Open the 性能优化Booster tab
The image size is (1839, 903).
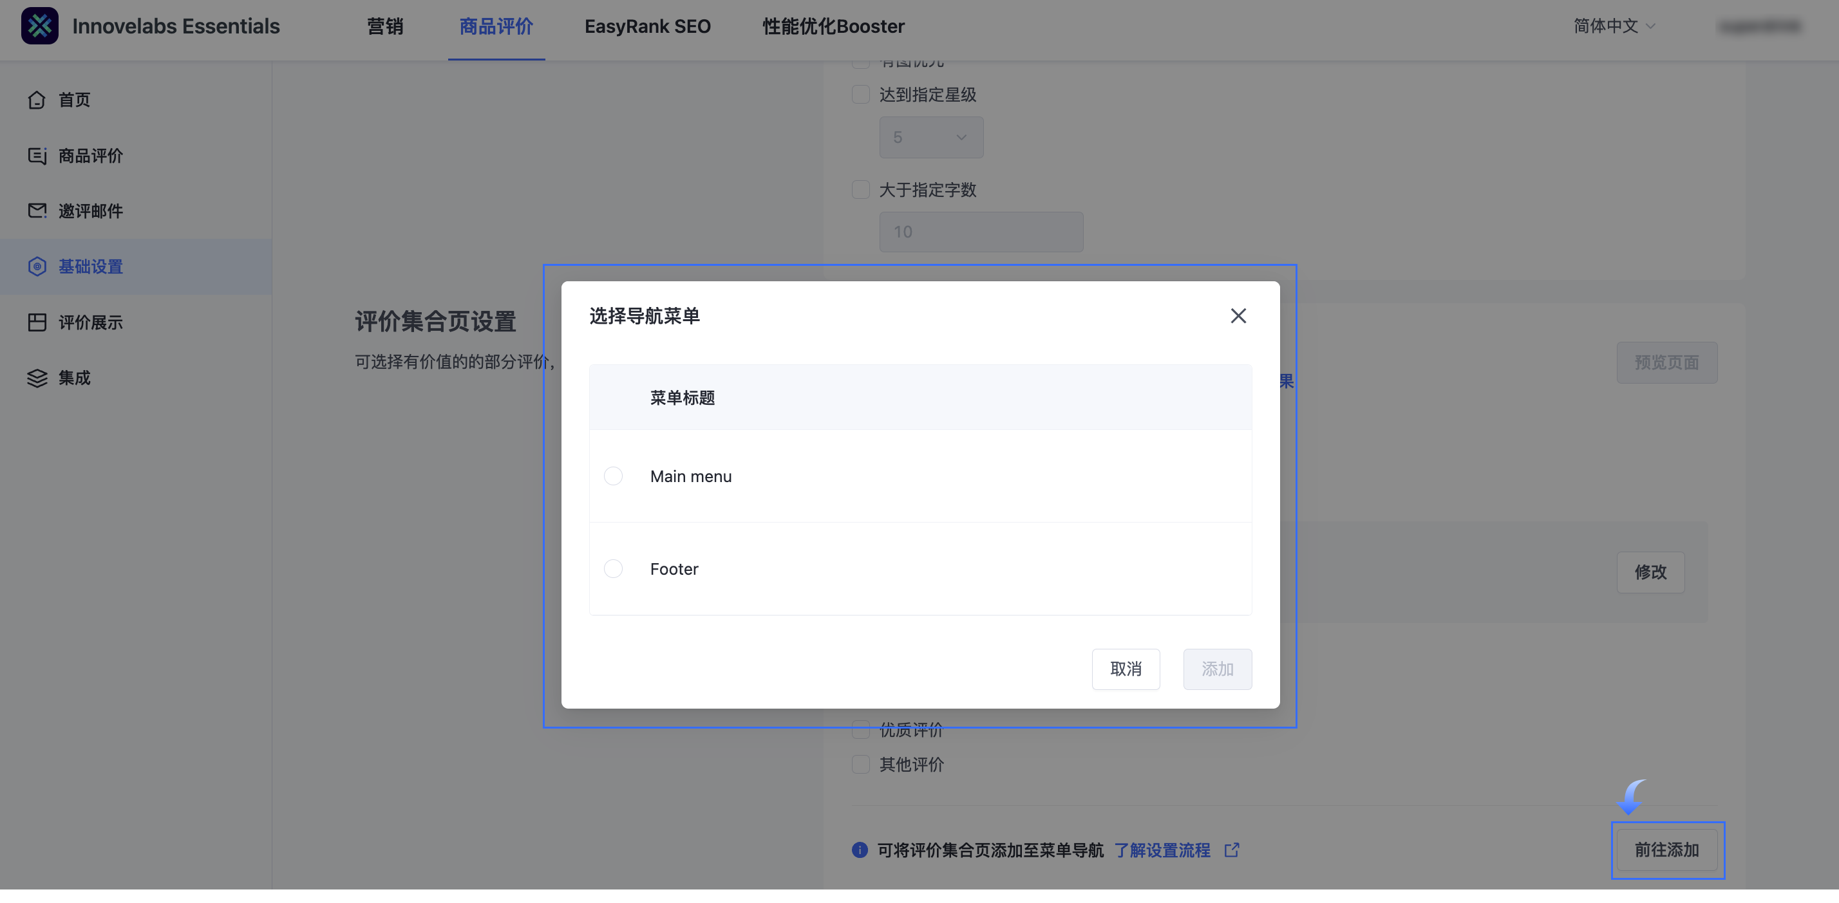pos(832,26)
